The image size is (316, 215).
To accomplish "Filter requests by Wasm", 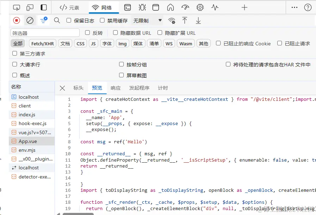I will (186, 44).
